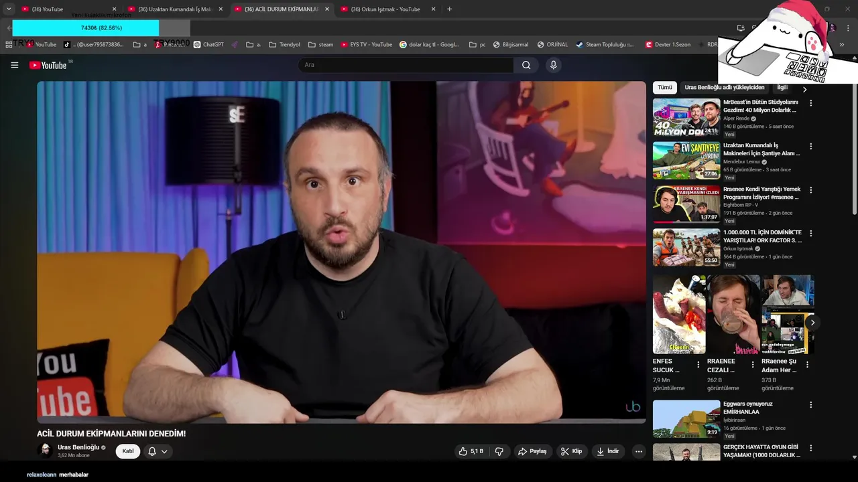The height and width of the screenshot is (482, 858).
Task: Open Alper Rende channel link
Action: pos(736,118)
